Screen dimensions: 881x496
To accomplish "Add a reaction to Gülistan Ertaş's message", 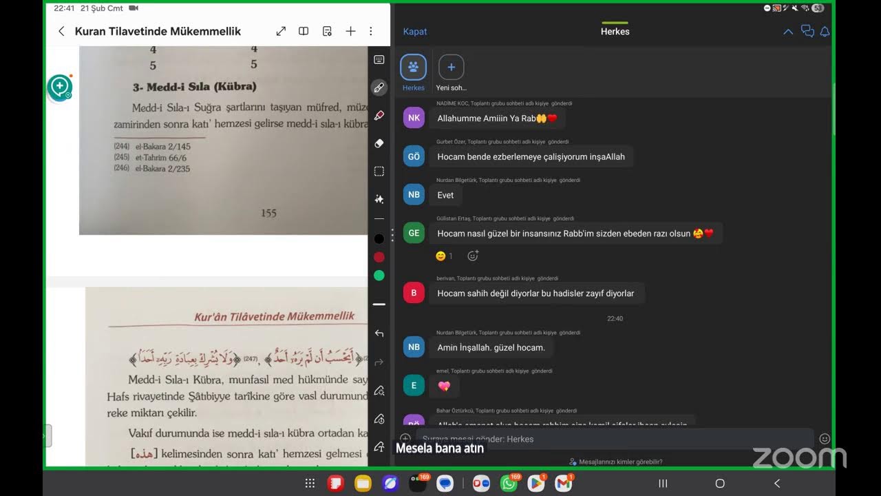I will 473,256.
